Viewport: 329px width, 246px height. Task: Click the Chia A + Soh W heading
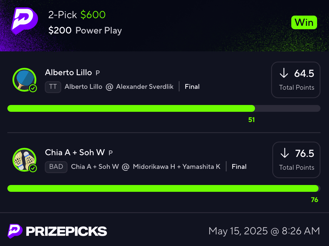coord(75,152)
